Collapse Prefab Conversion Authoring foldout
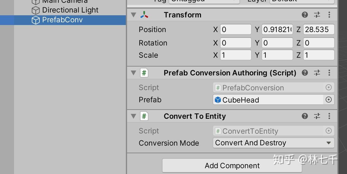 tap(133, 73)
